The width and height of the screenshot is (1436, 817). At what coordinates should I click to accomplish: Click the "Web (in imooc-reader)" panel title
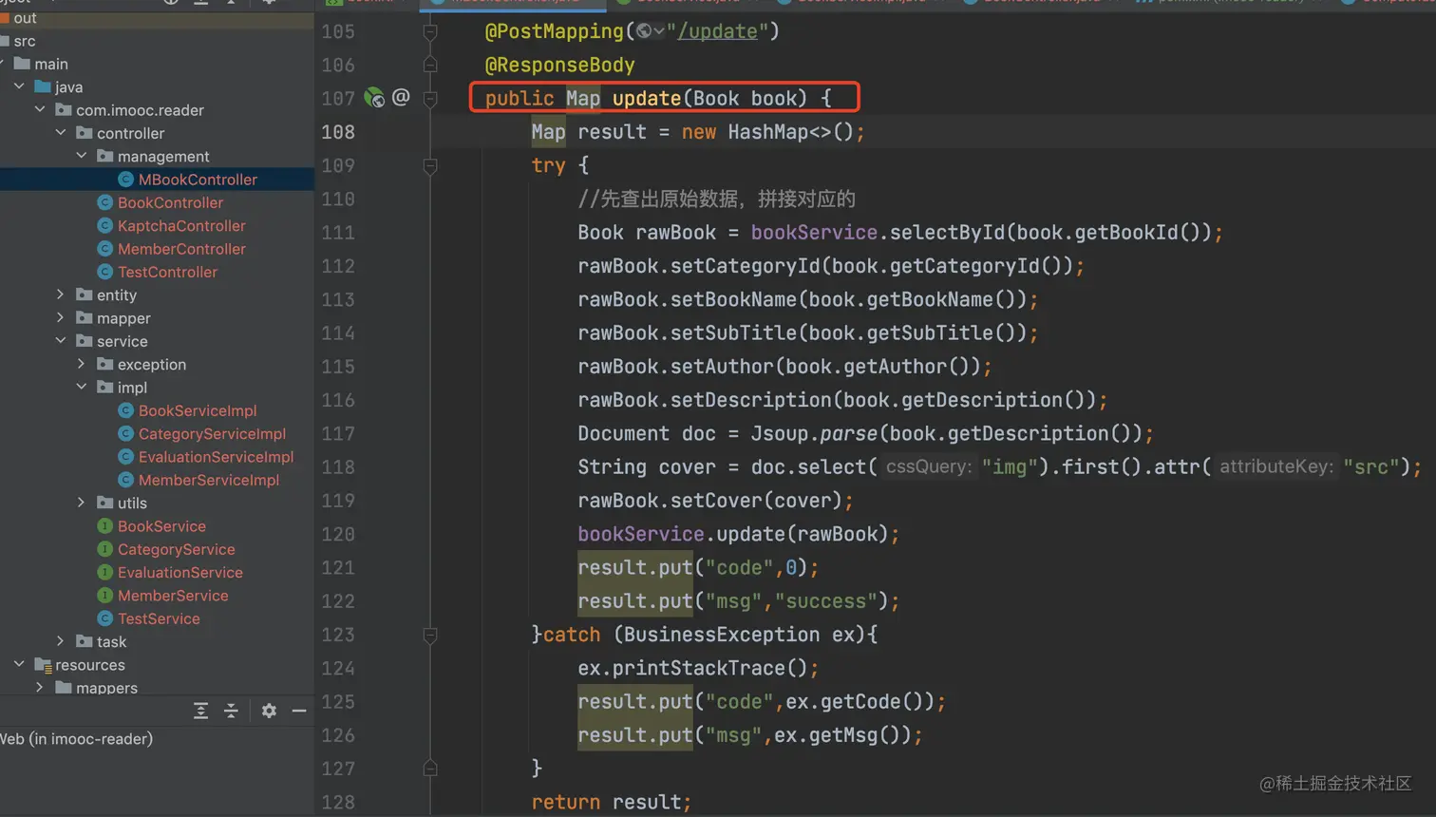point(76,739)
